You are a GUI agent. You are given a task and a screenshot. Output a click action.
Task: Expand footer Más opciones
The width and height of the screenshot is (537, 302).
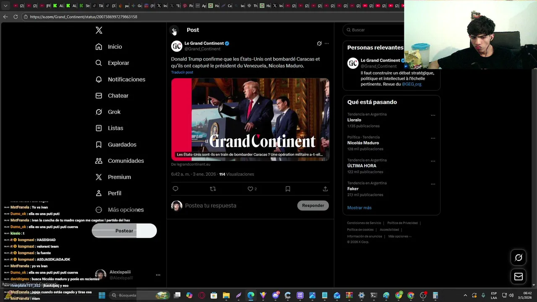(x=400, y=237)
